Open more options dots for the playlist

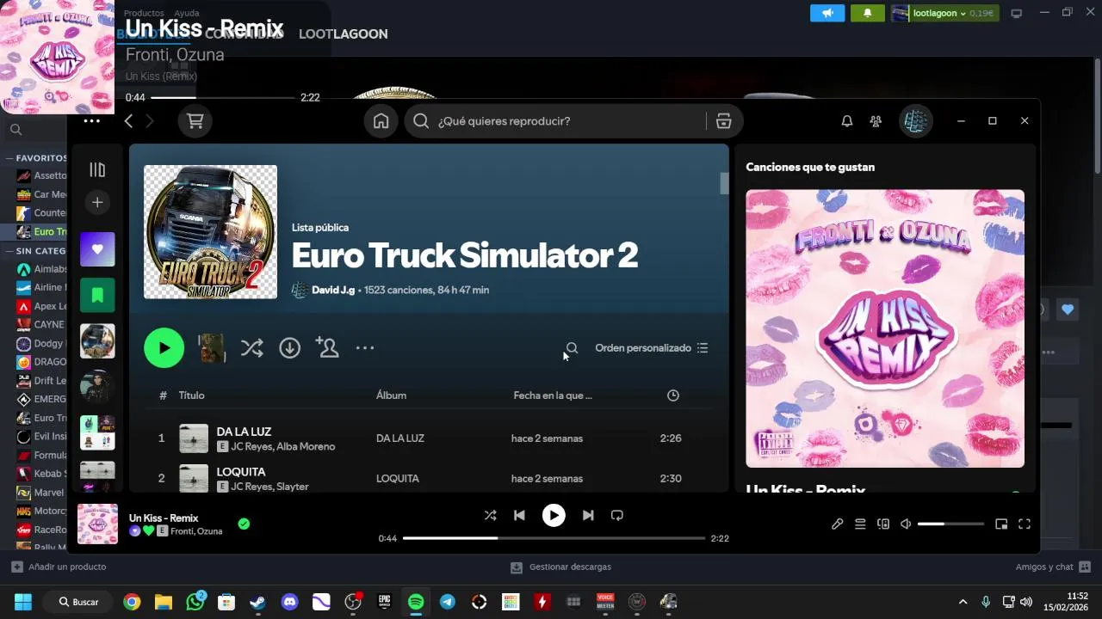(365, 347)
